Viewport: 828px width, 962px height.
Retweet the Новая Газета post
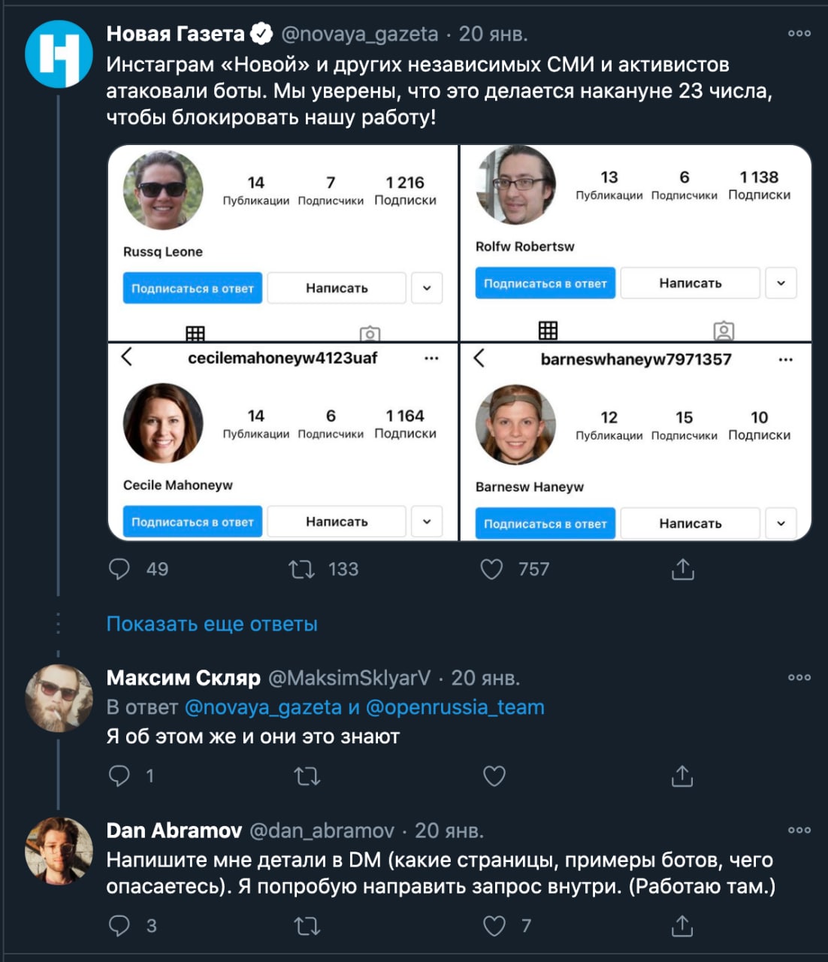pyautogui.click(x=302, y=569)
